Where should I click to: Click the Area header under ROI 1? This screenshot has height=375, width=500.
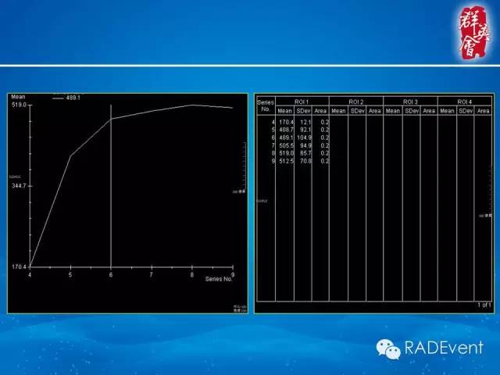click(x=321, y=111)
